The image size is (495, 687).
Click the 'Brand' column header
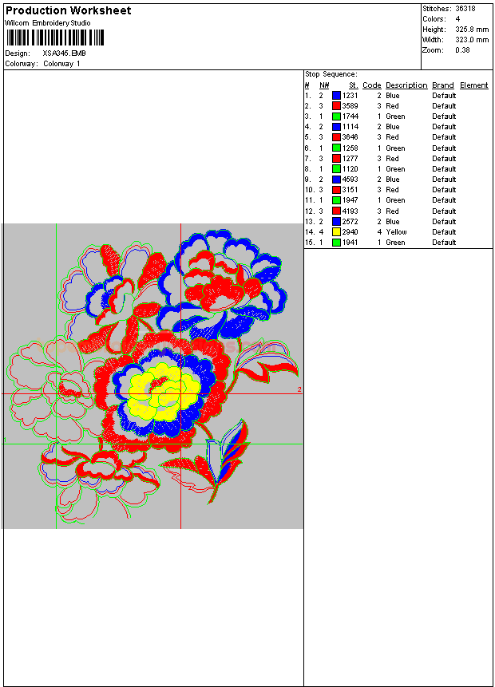tap(443, 85)
